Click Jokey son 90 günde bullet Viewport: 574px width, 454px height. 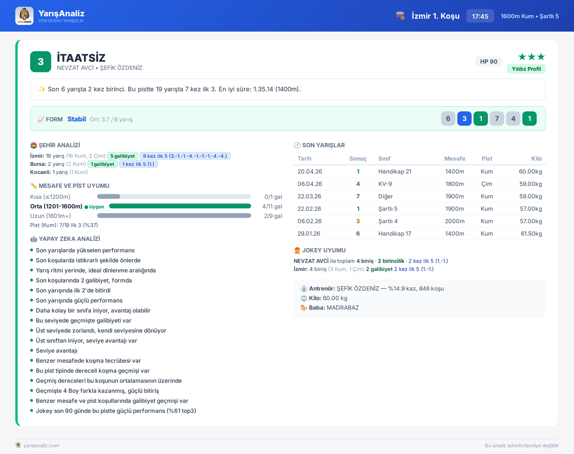pyautogui.click(x=116, y=411)
